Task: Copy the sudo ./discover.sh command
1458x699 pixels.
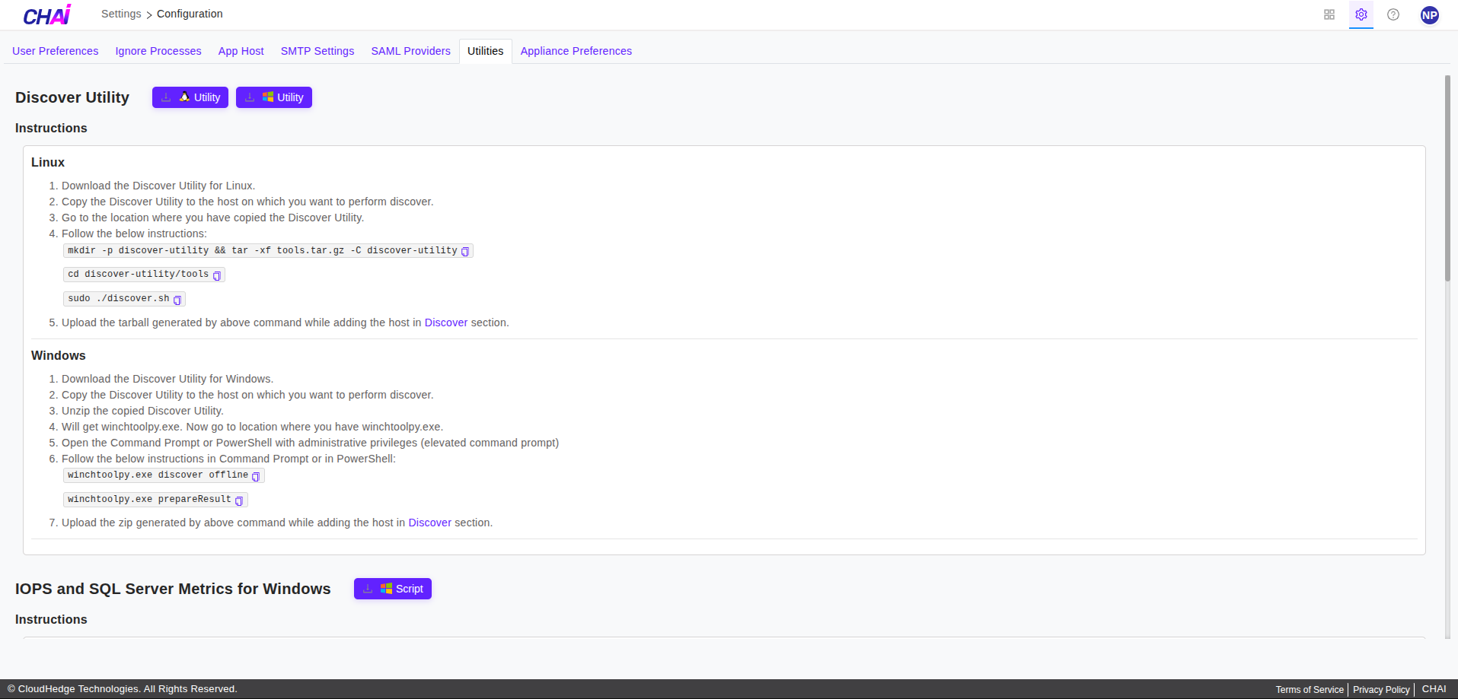Action: pos(177,300)
